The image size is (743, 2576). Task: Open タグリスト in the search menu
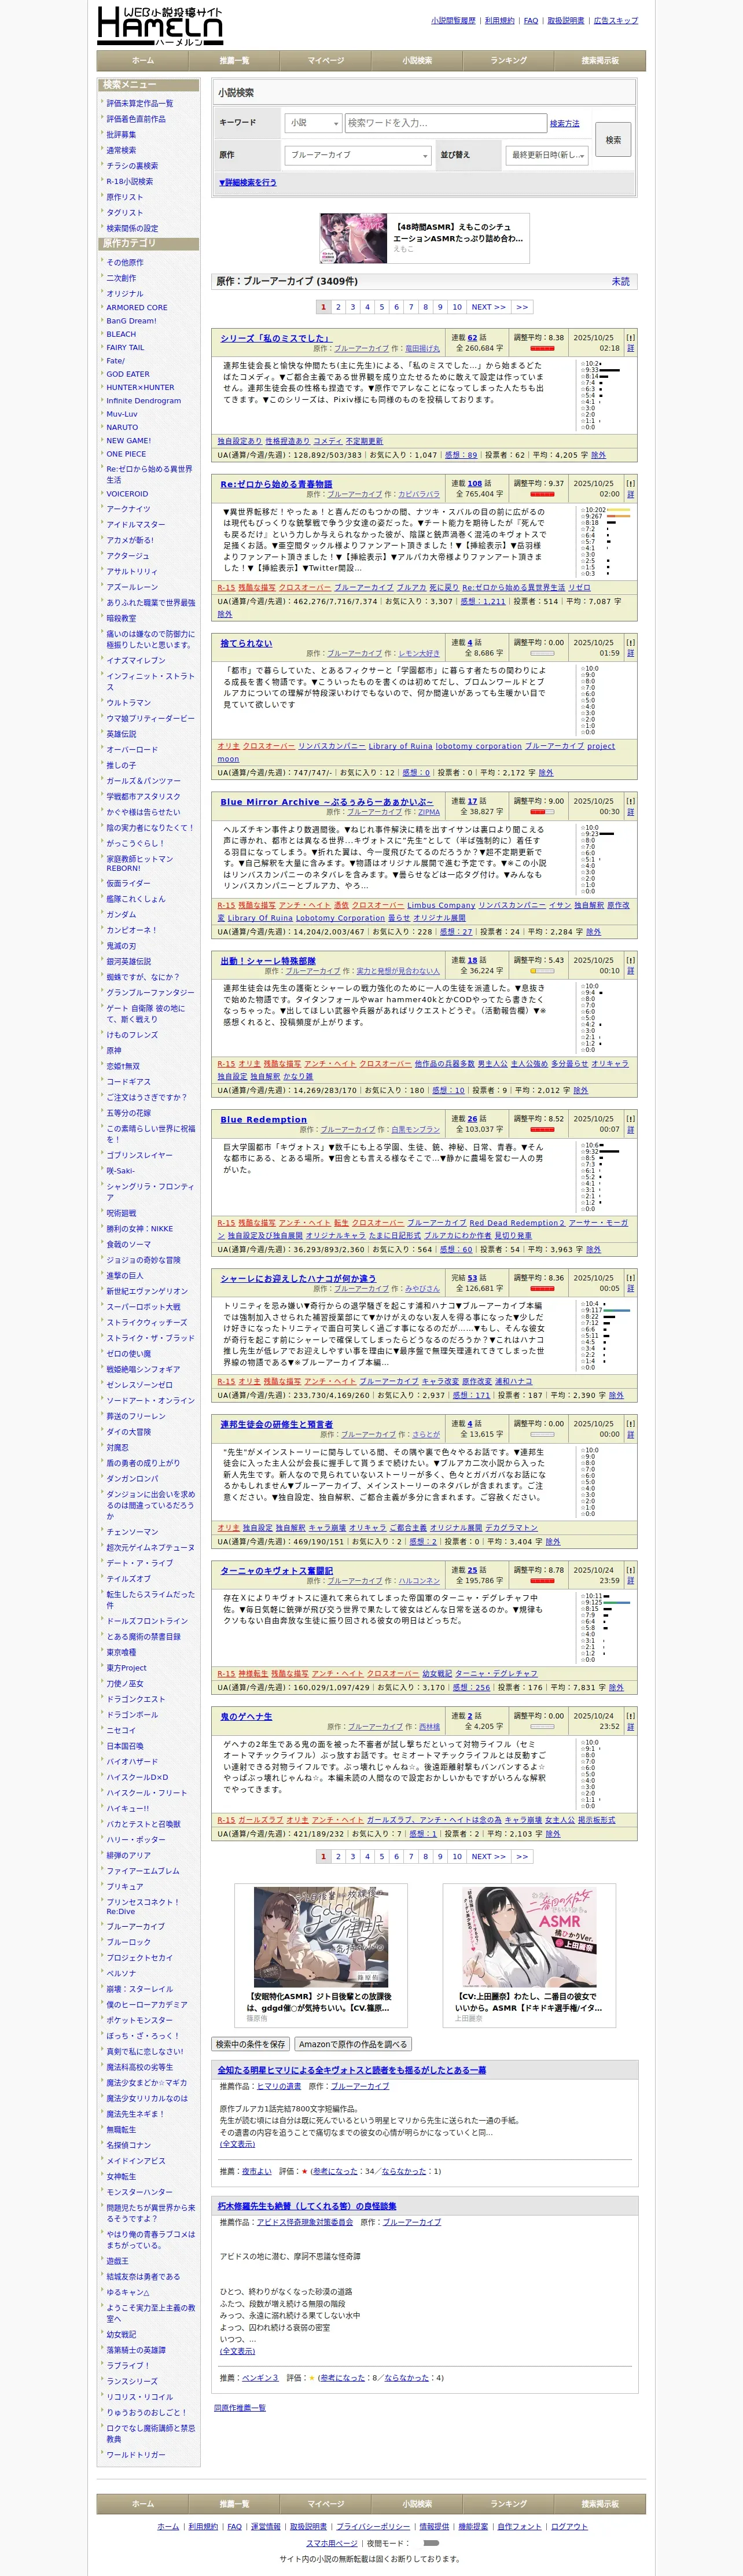[125, 212]
